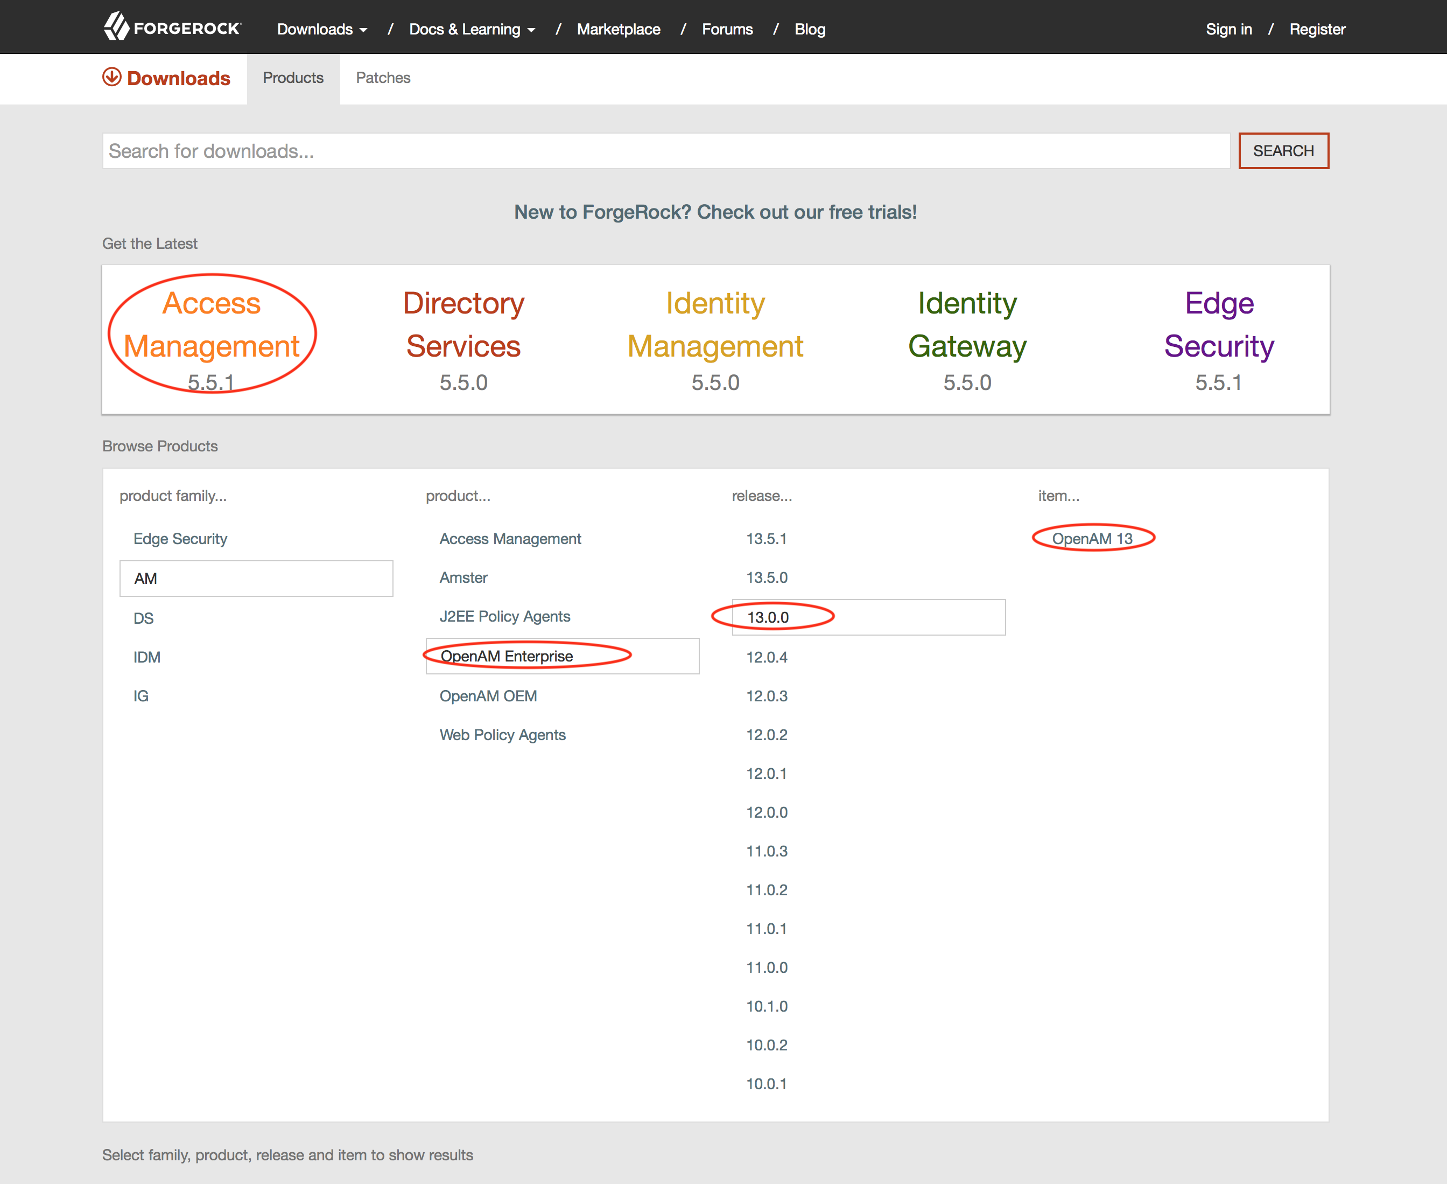Select Access Management 5.5.1
This screenshot has height=1184, width=1447.
[x=212, y=325]
